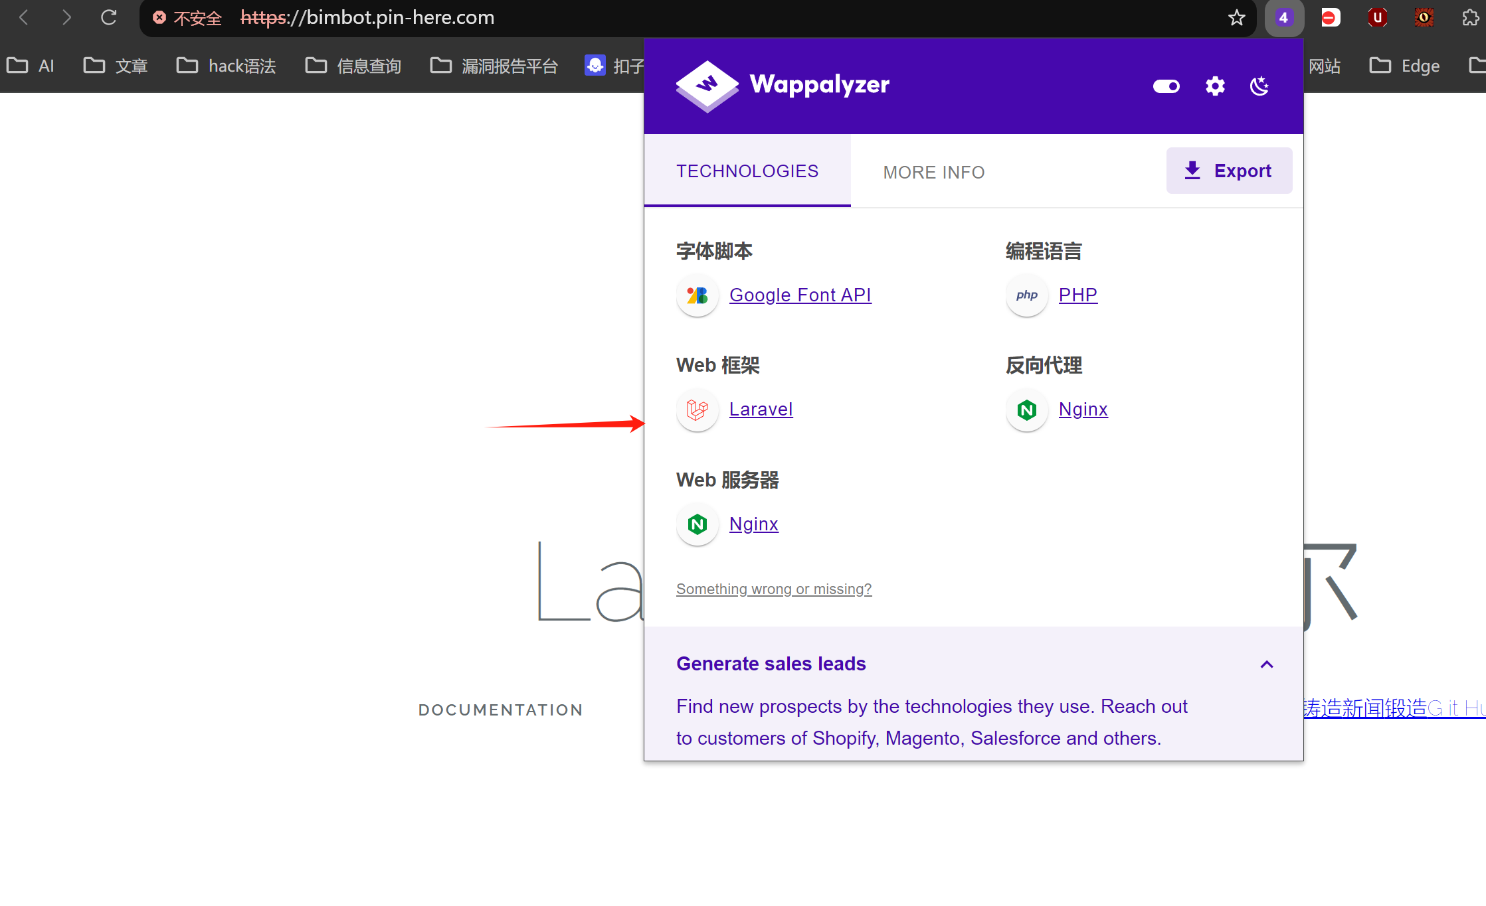
Task: Toggle the Wappalyzer enable switch
Action: coord(1166,86)
